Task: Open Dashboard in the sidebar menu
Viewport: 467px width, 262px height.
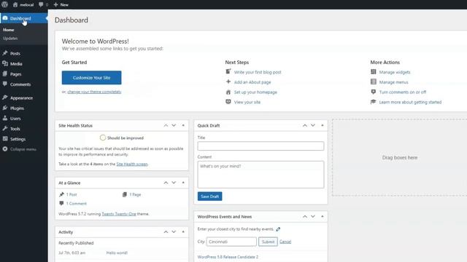Action: (24, 18)
